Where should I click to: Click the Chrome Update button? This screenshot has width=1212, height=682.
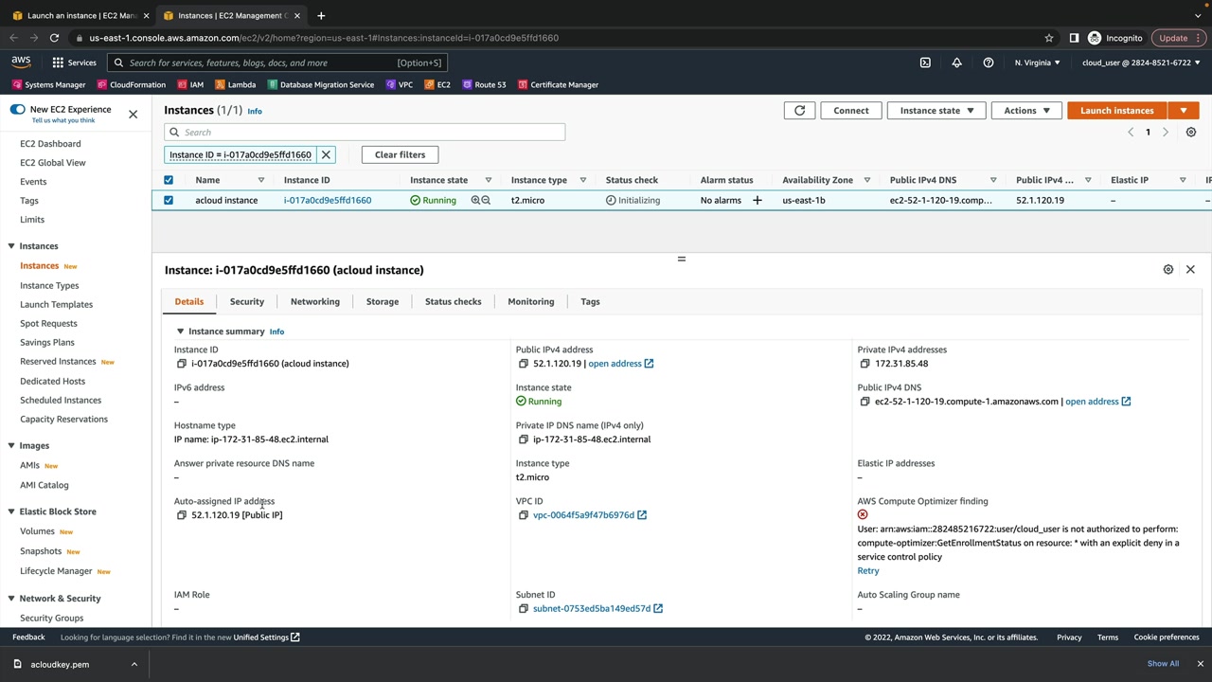point(1179,38)
